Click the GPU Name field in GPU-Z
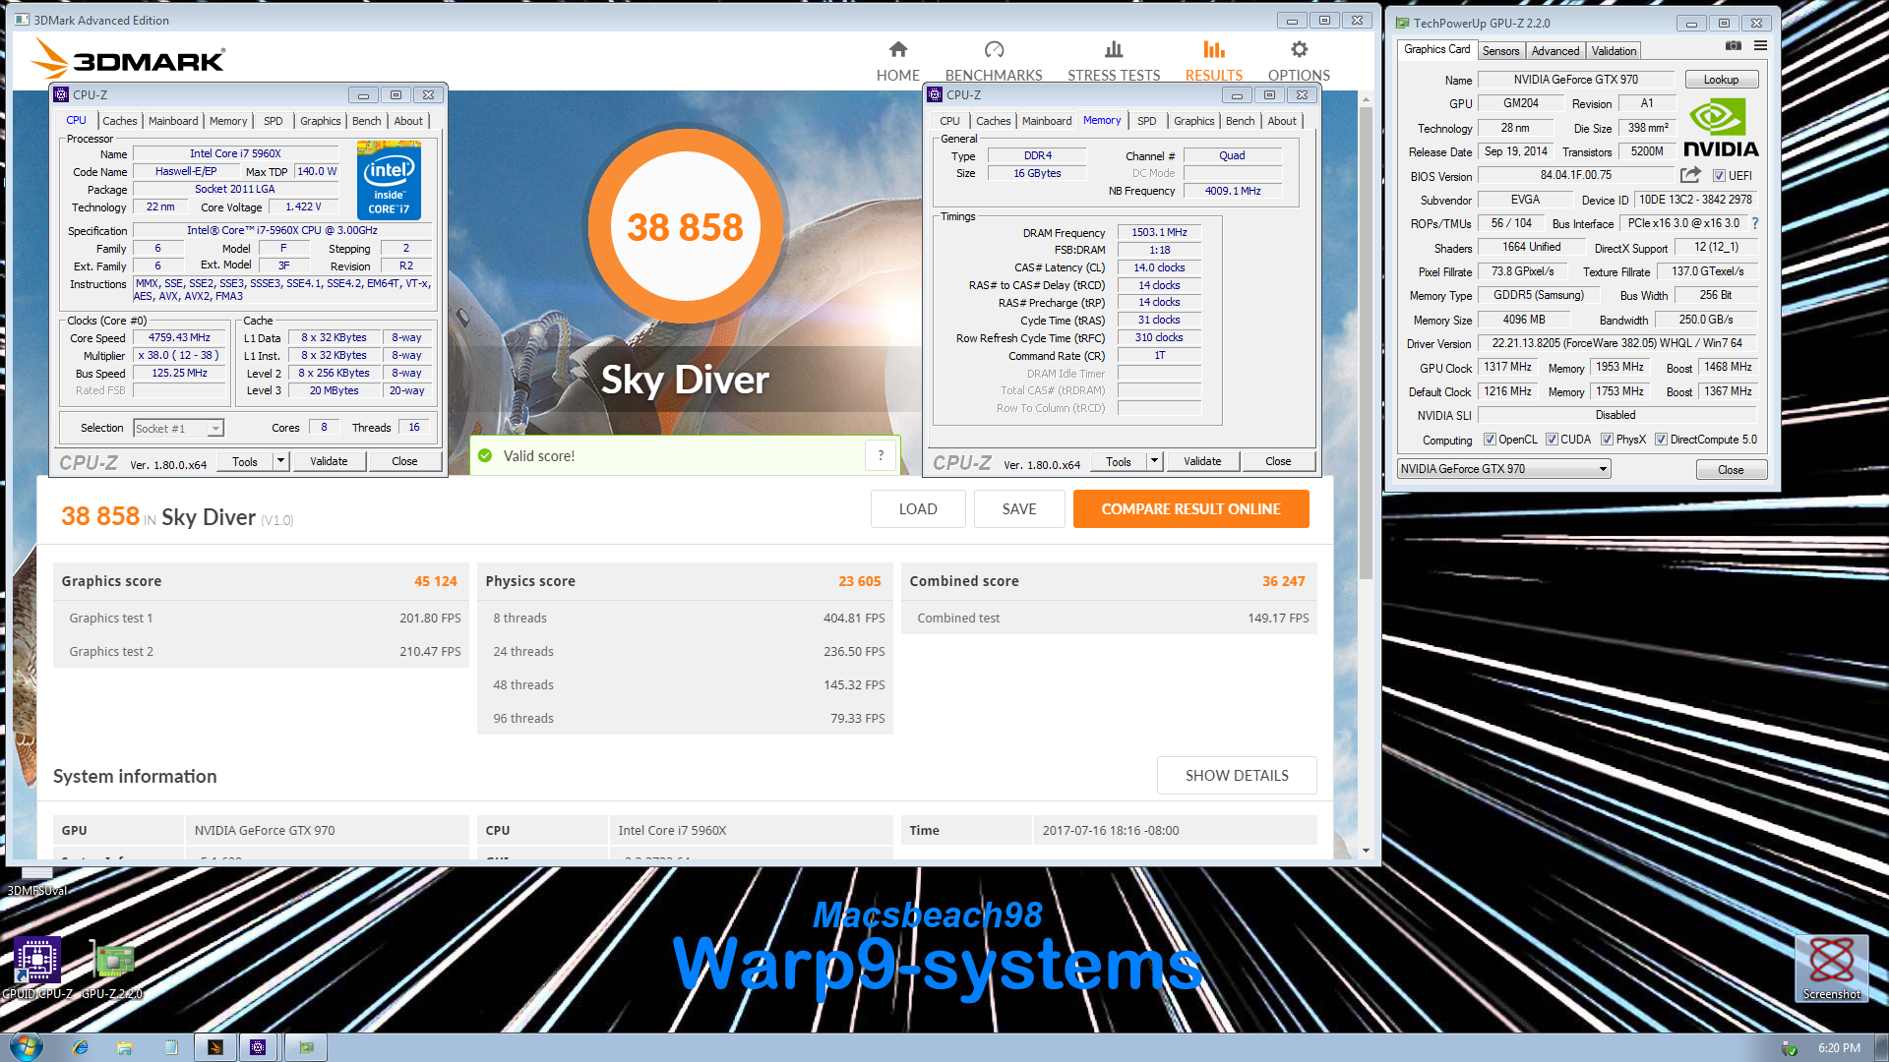This screenshot has height=1062, width=1889. [x=1575, y=80]
